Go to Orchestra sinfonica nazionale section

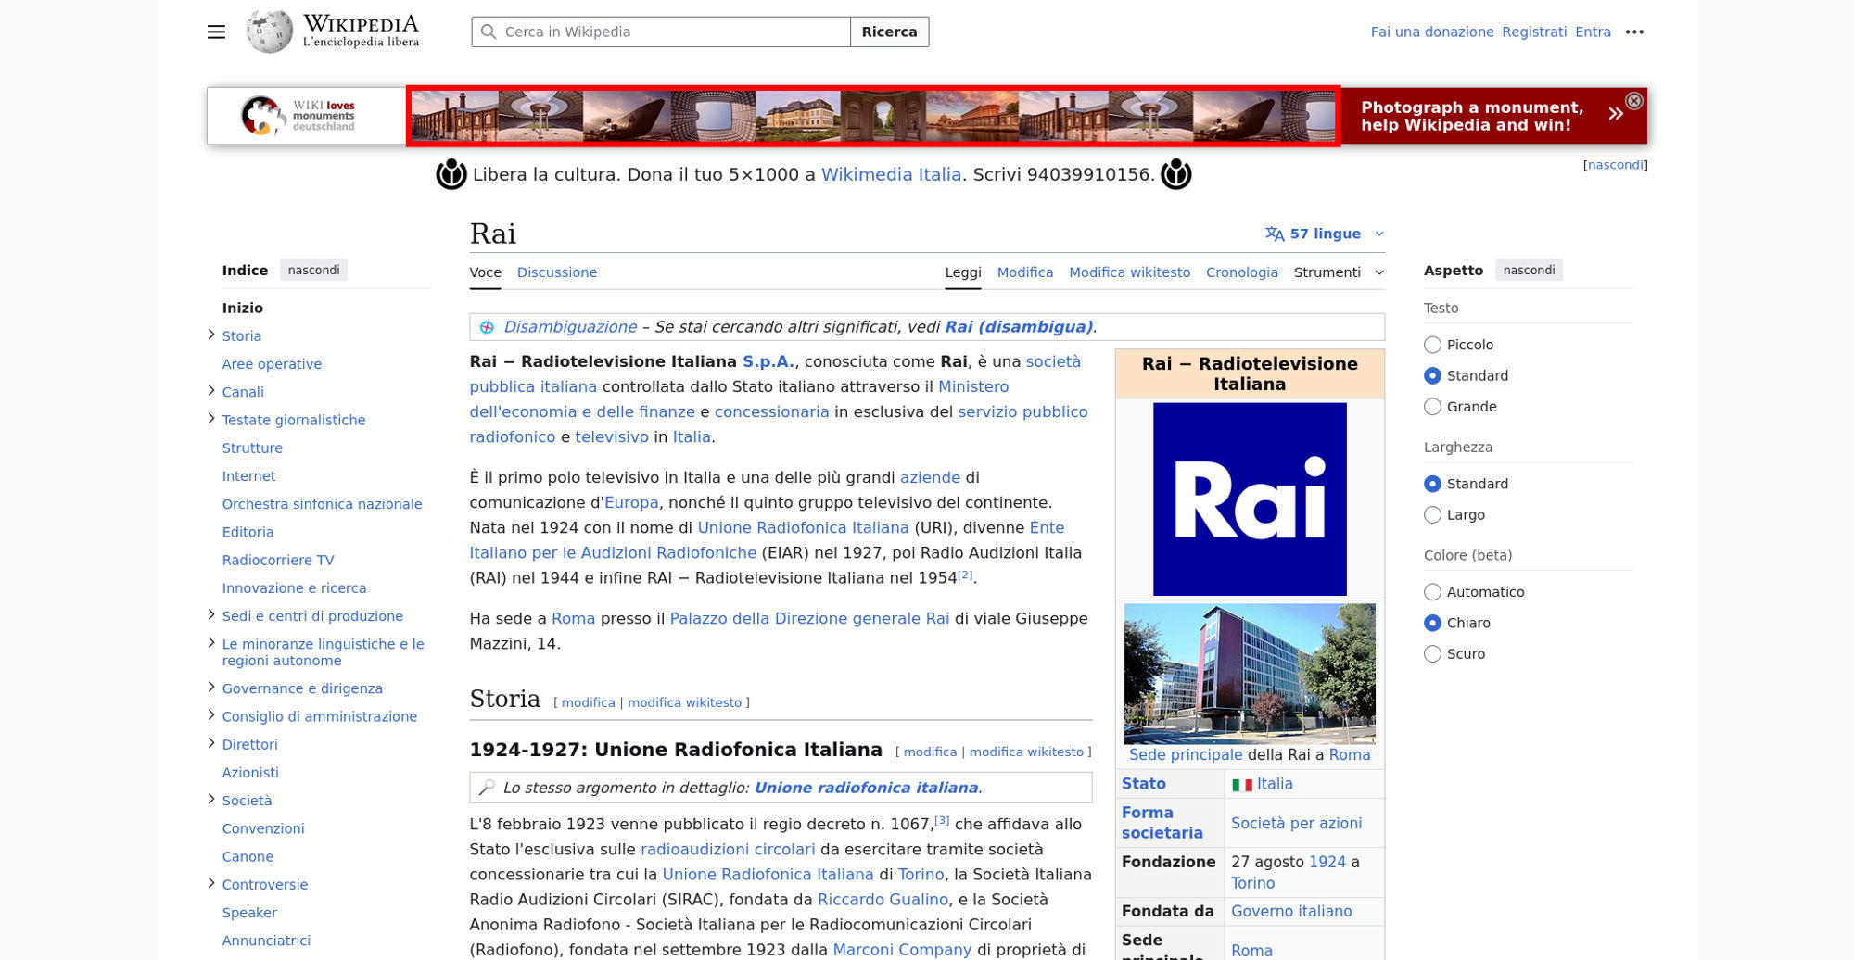pyautogui.click(x=322, y=504)
